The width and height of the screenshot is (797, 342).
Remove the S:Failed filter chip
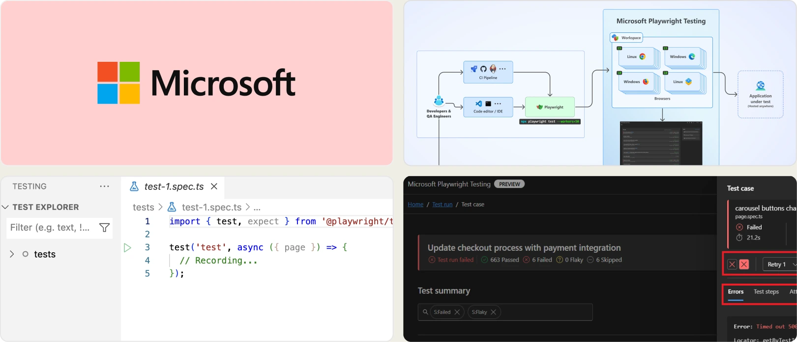(457, 312)
